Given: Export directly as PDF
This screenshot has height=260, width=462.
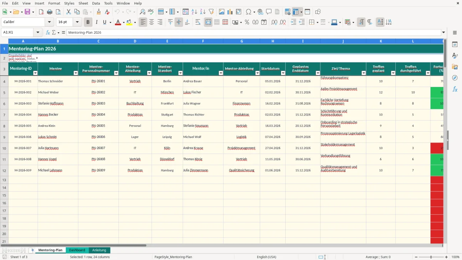Looking at the screenshot, I should [x=41, y=12].
